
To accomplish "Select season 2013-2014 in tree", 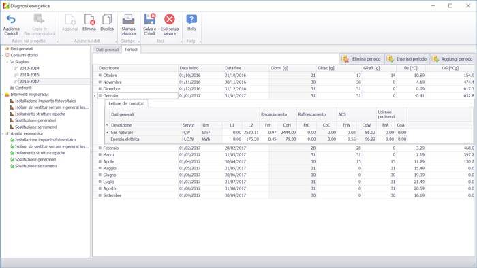I will click(x=29, y=68).
